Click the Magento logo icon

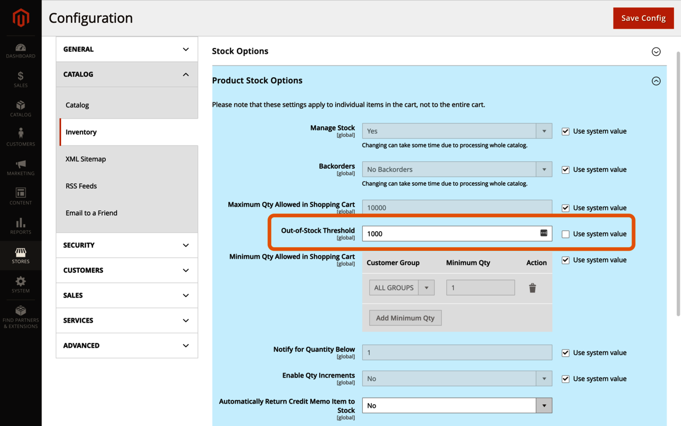[21, 18]
